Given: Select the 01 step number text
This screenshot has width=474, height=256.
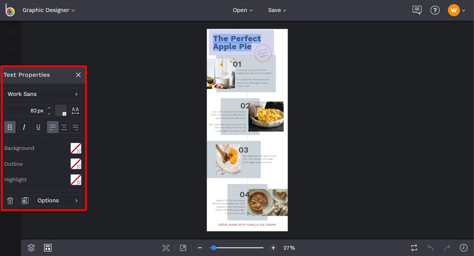Looking at the screenshot, I should pos(237,64).
